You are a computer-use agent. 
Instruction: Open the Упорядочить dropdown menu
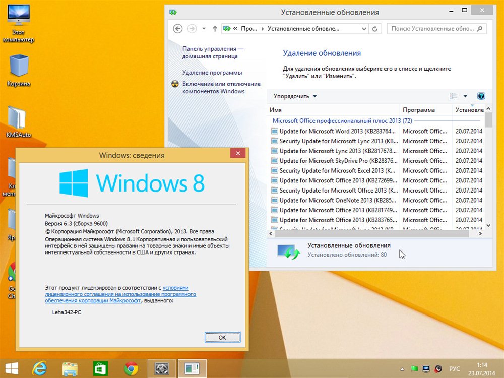pyautogui.click(x=295, y=96)
